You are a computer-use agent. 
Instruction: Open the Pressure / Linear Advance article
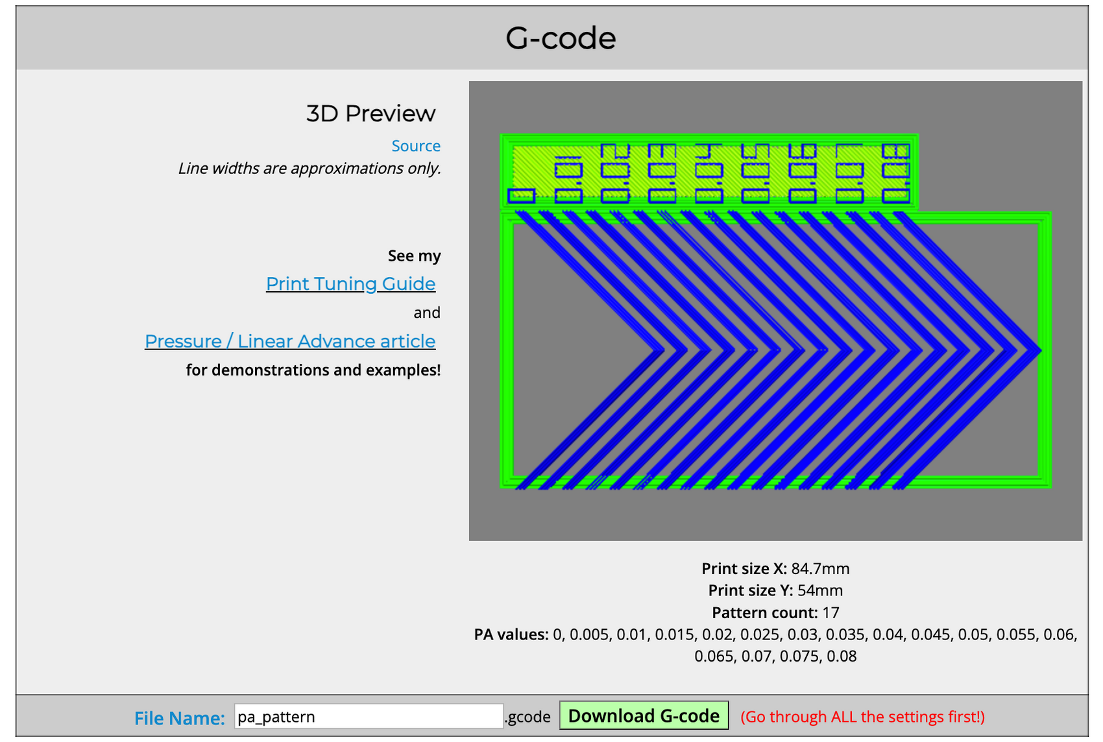pos(290,341)
